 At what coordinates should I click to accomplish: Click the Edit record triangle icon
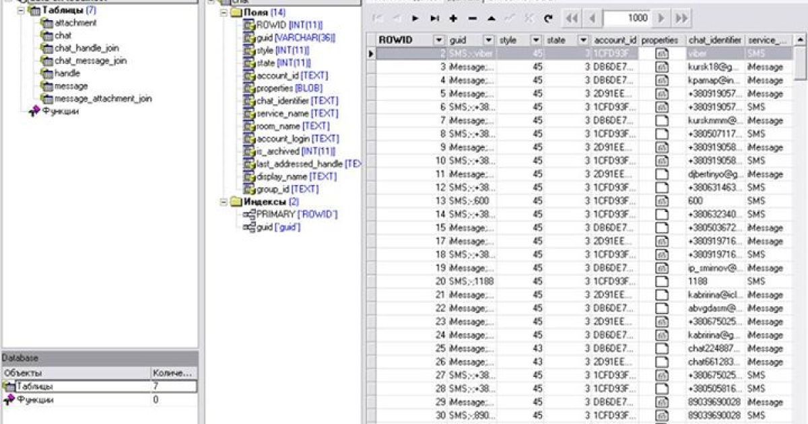[491, 18]
